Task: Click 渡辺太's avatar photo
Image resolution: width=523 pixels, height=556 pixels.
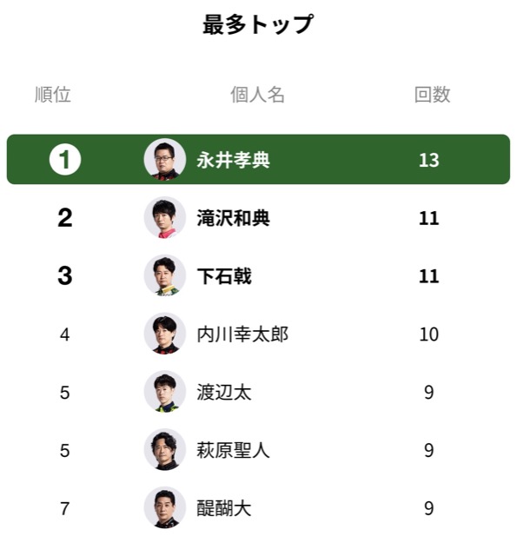Action: click(164, 392)
